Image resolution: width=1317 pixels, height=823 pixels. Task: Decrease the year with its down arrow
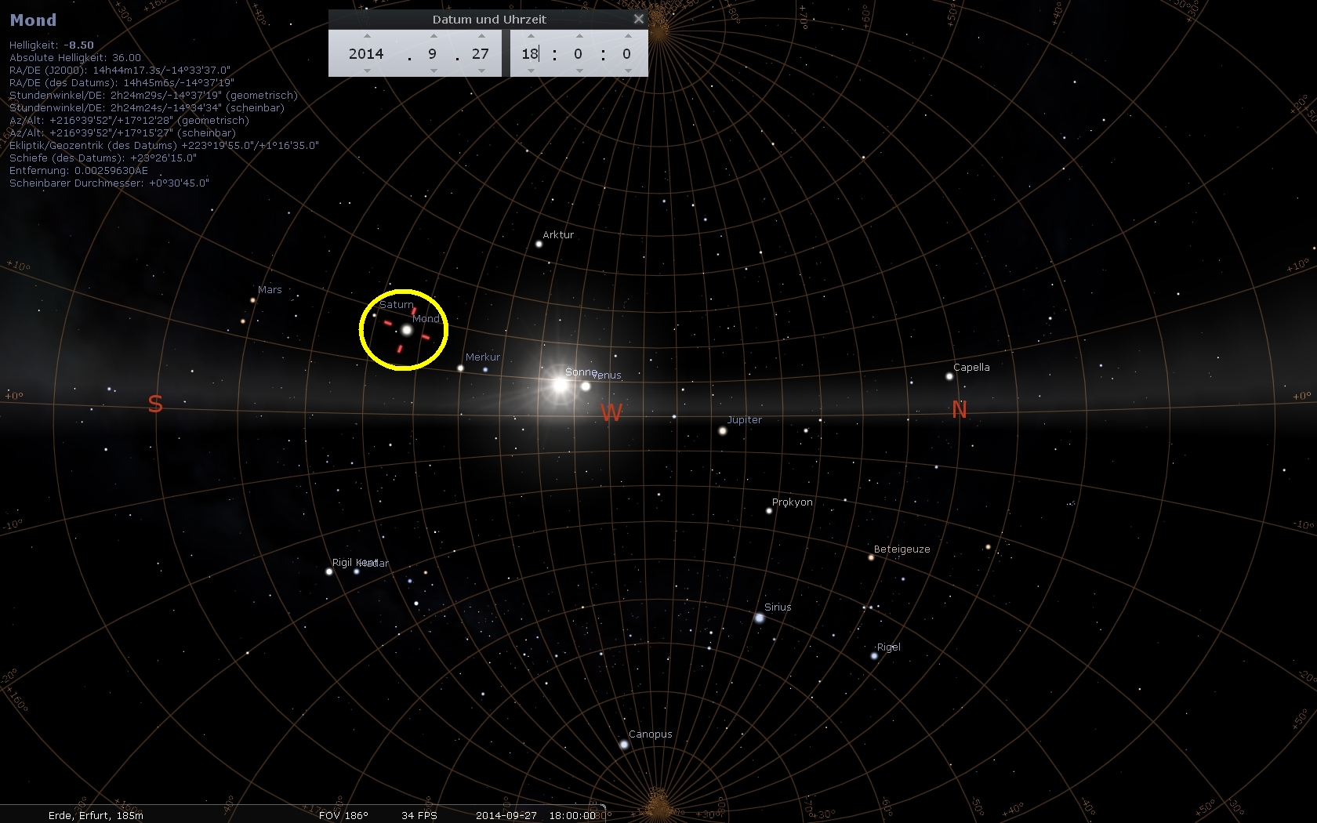[366, 71]
